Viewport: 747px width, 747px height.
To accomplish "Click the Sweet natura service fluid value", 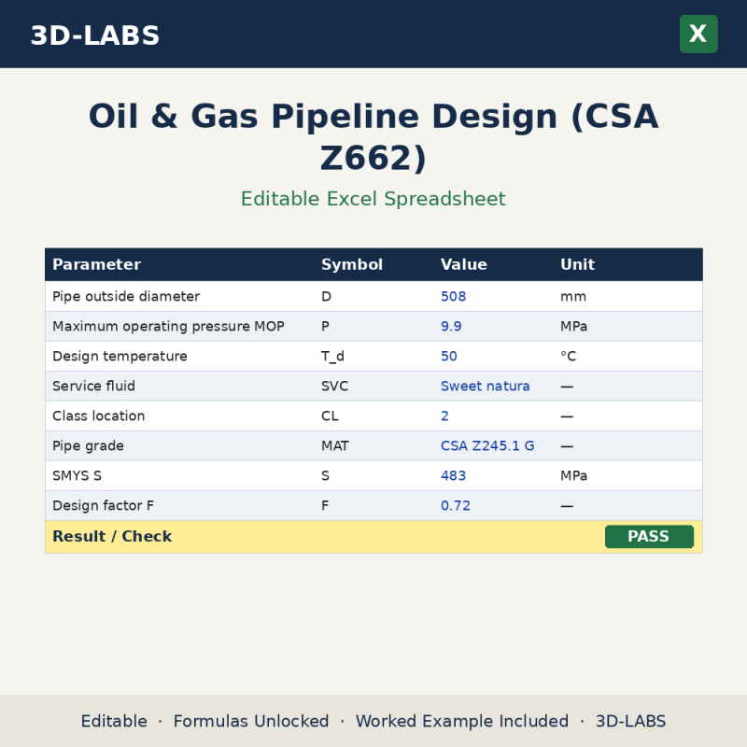I will tap(485, 386).
